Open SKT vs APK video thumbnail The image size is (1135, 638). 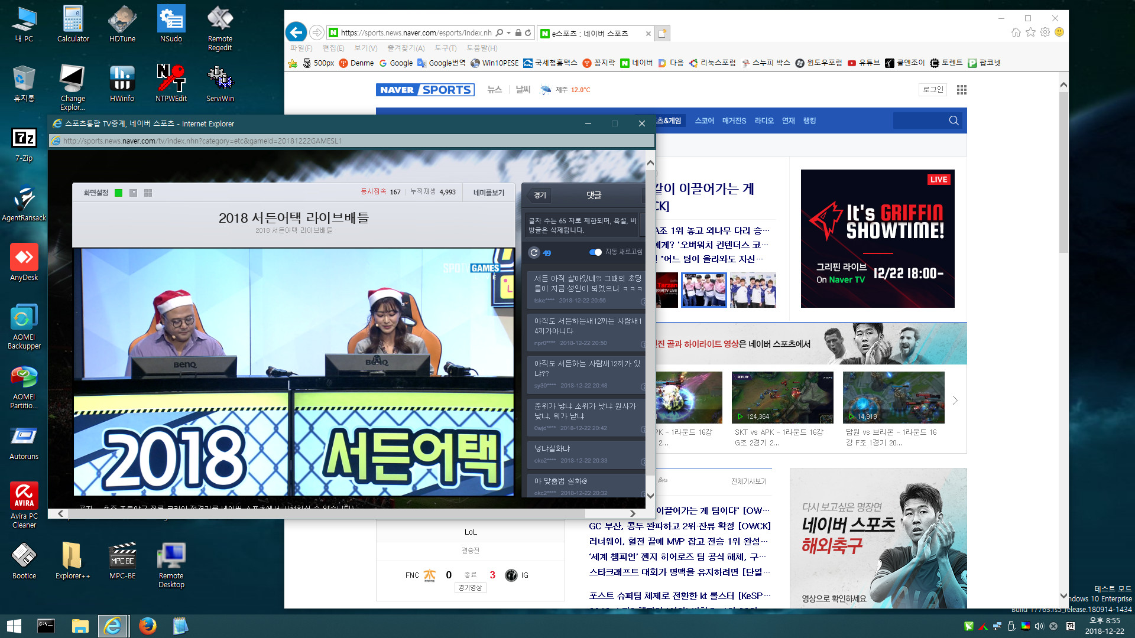782,398
